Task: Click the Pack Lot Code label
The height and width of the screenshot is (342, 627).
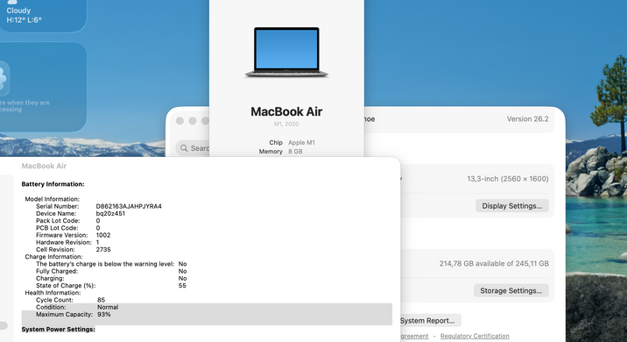Action: click(x=58, y=221)
